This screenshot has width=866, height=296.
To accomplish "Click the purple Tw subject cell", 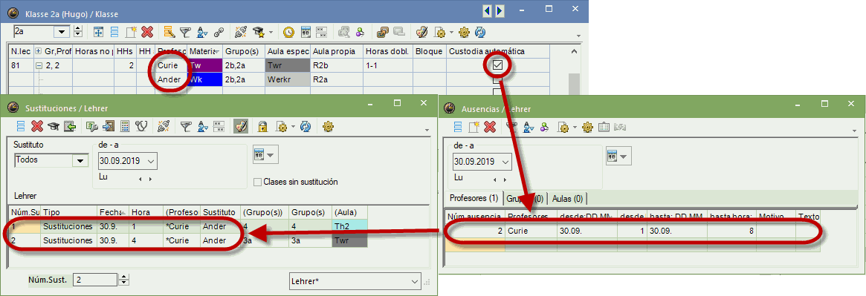I will (x=204, y=65).
